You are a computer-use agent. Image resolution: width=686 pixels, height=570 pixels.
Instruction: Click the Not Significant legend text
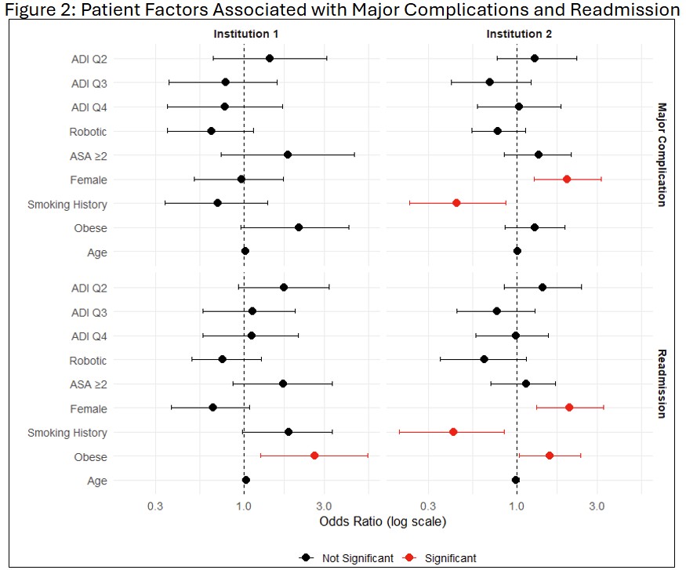click(358, 558)
